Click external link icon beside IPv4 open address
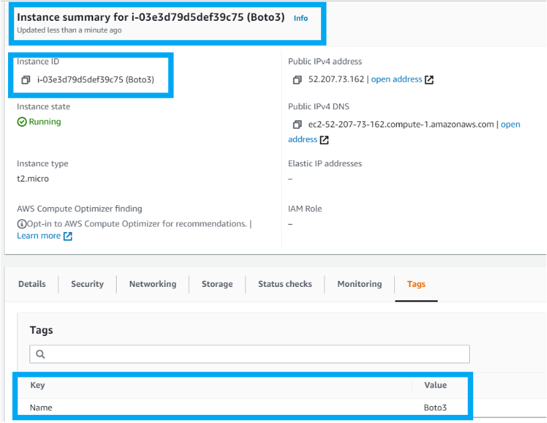The height and width of the screenshot is (423, 547). 429,80
